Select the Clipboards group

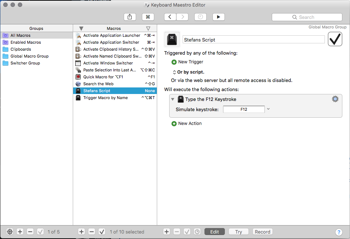(x=37, y=49)
